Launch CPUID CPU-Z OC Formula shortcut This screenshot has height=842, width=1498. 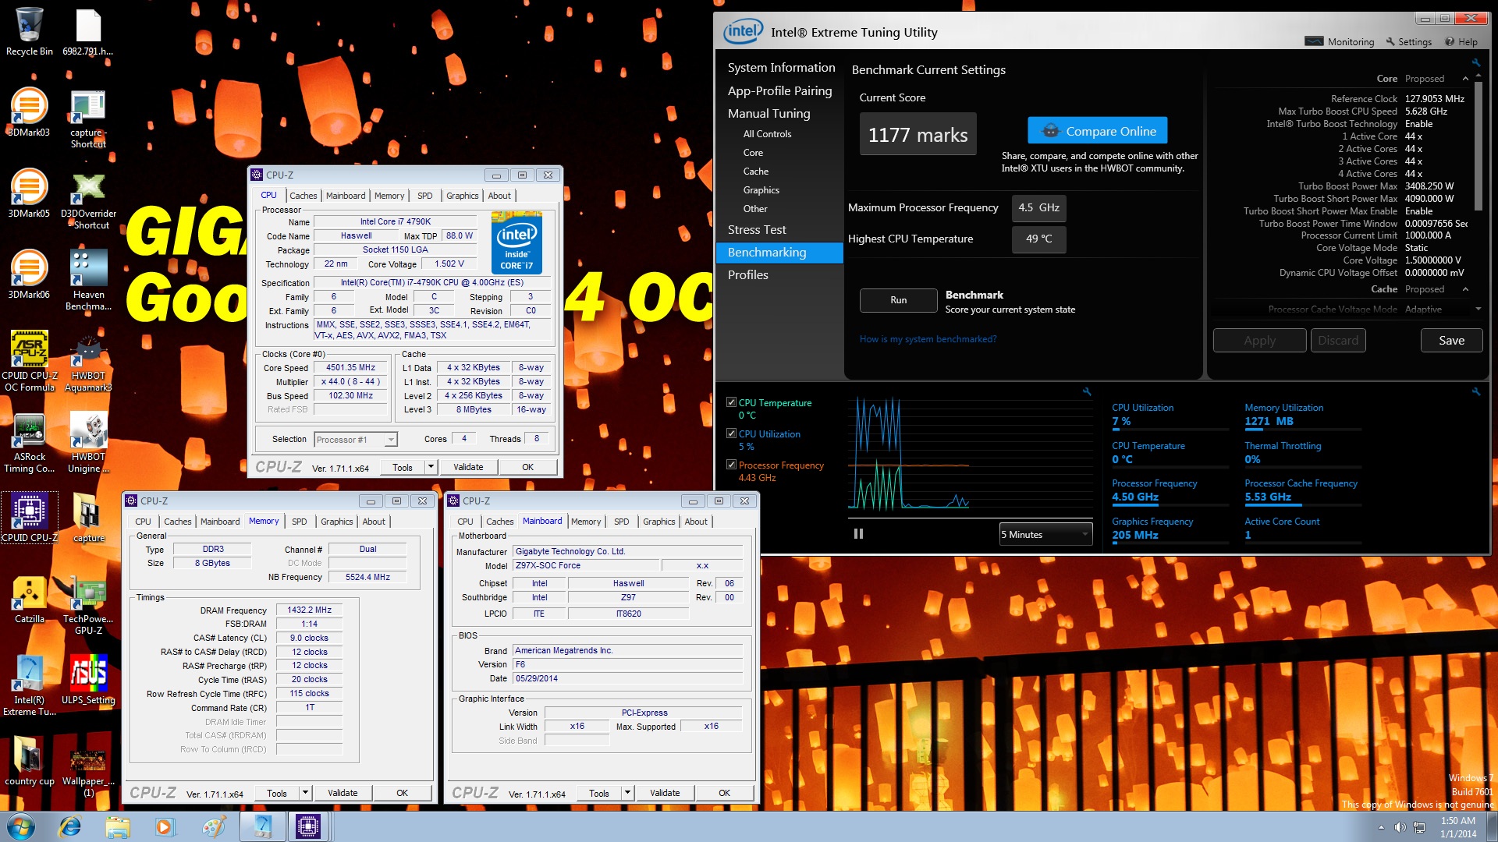[x=30, y=360]
